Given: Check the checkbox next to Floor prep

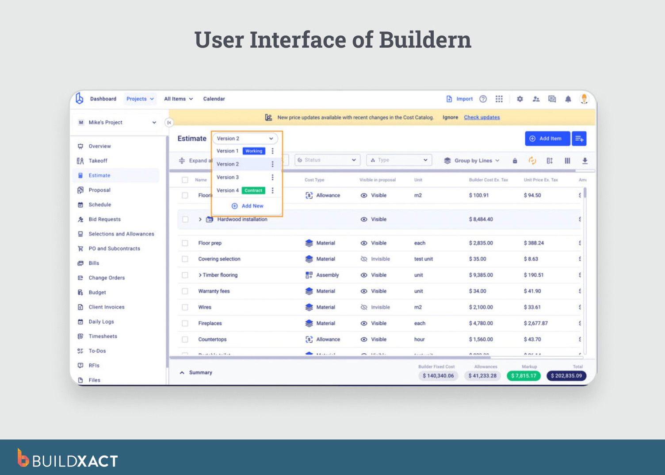Looking at the screenshot, I should (x=185, y=243).
